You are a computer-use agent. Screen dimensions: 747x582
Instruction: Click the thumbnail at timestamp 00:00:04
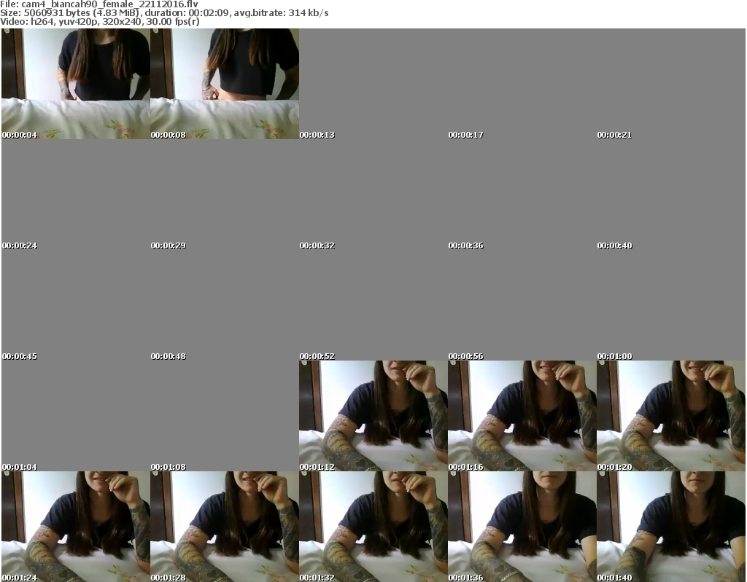pyautogui.click(x=75, y=84)
